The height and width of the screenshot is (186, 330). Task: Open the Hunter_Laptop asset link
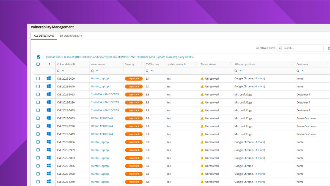[x=100, y=78]
